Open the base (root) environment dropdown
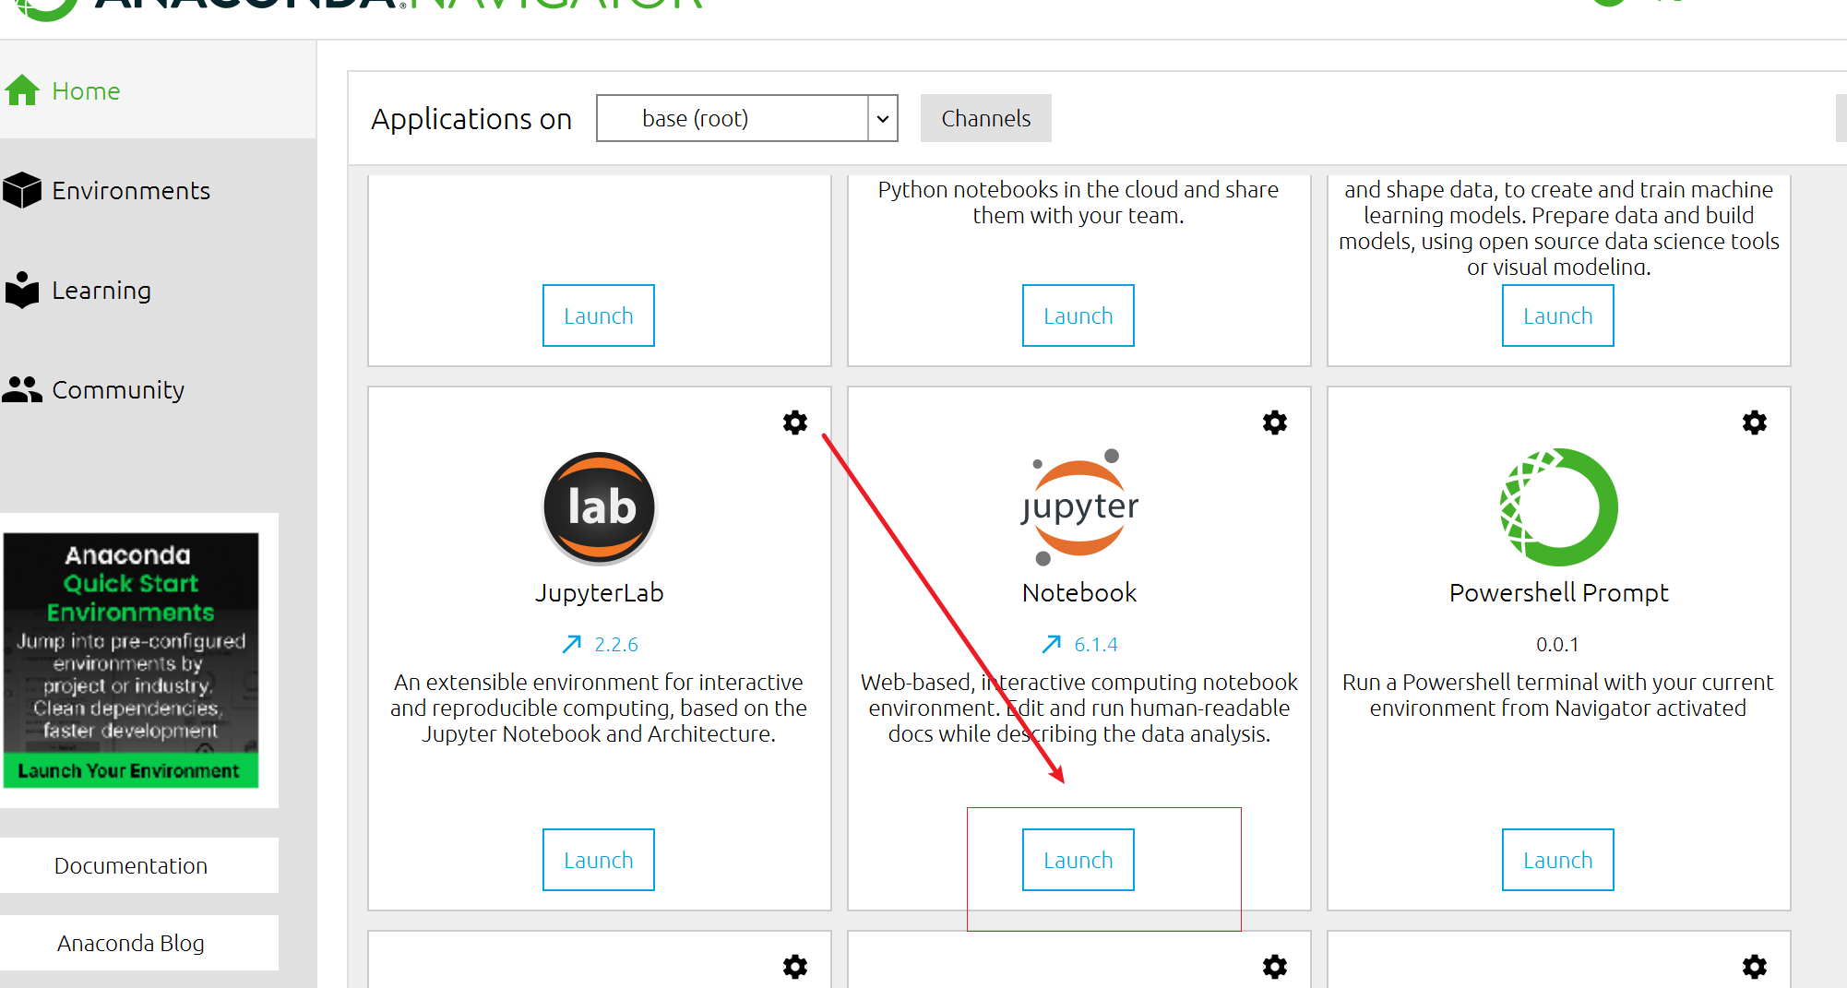The height and width of the screenshot is (988, 1847). pyautogui.click(x=746, y=118)
